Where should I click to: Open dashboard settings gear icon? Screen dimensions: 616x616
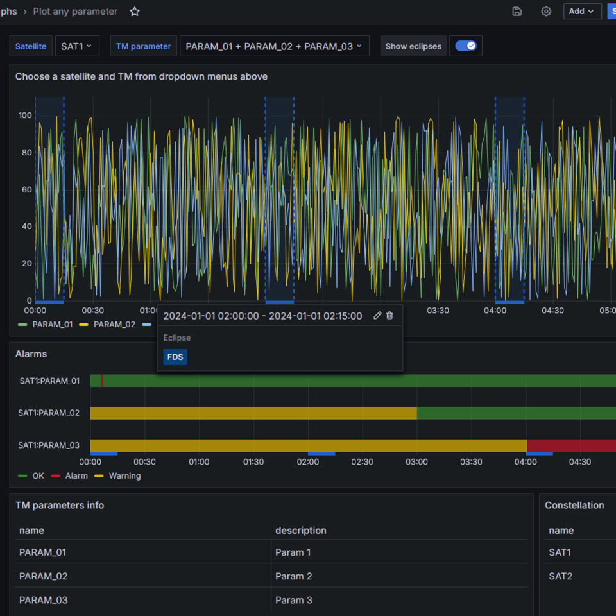(x=546, y=12)
